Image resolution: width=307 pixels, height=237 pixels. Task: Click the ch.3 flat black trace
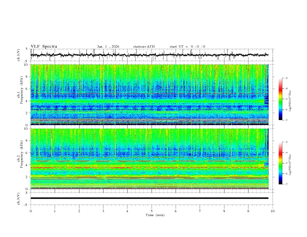click(x=149, y=198)
